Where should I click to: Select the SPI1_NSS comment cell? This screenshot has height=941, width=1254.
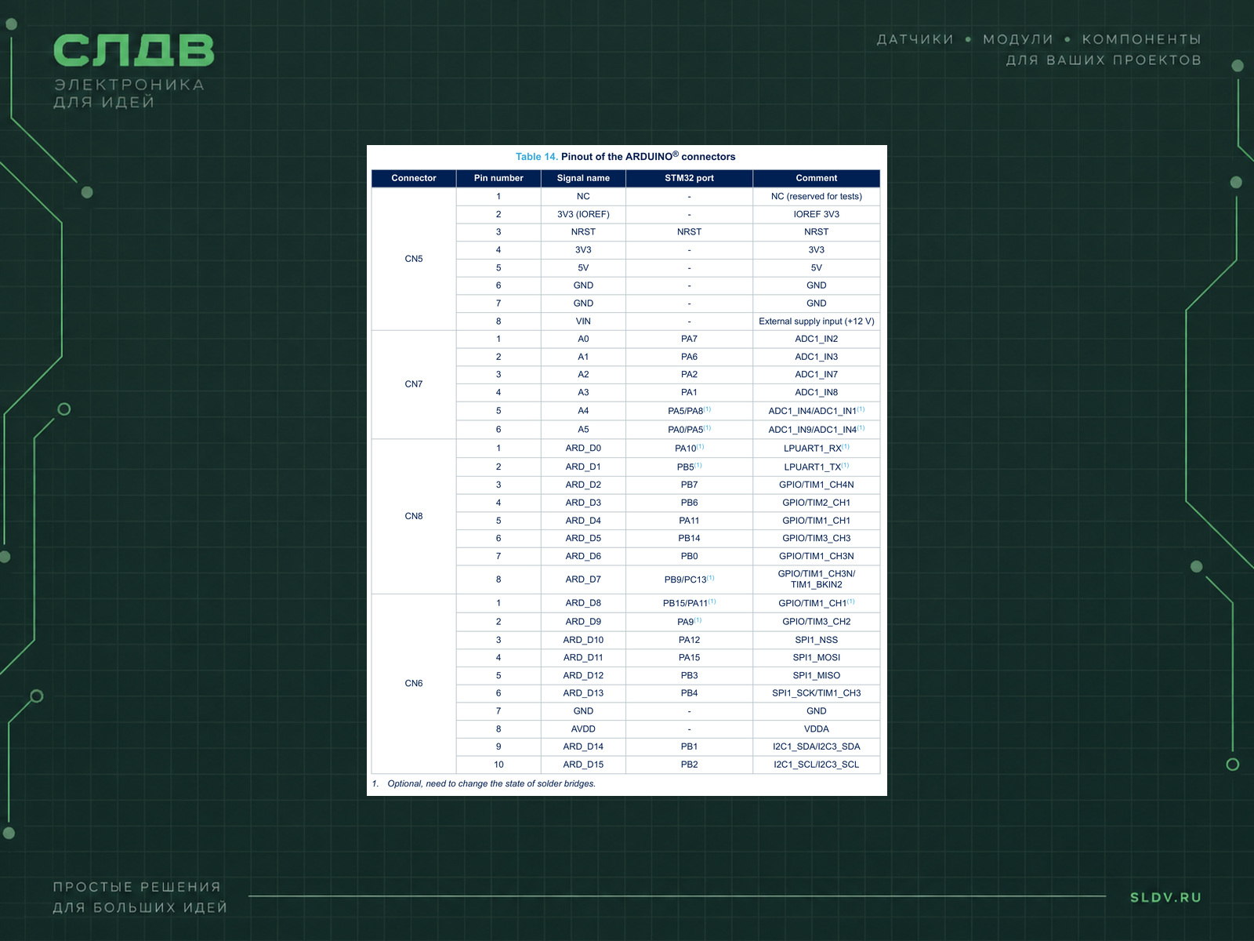pyautogui.click(x=817, y=640)
